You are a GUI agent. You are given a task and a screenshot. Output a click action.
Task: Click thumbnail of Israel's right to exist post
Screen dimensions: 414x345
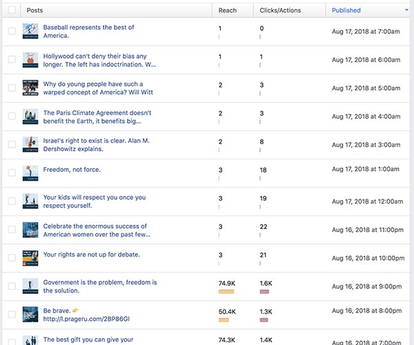(30, 145)
